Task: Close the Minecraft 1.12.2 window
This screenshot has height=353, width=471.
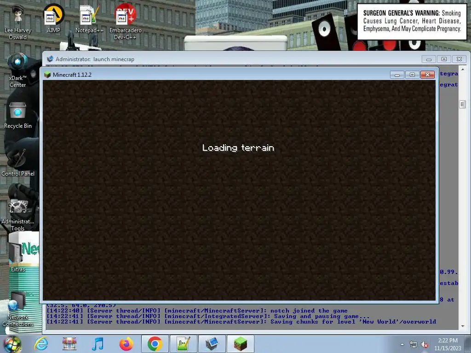Action: tap(427, 75)
